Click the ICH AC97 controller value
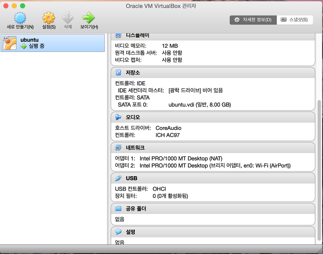The width and height of the screenshot is (323, 254). [x=167, y=135]
